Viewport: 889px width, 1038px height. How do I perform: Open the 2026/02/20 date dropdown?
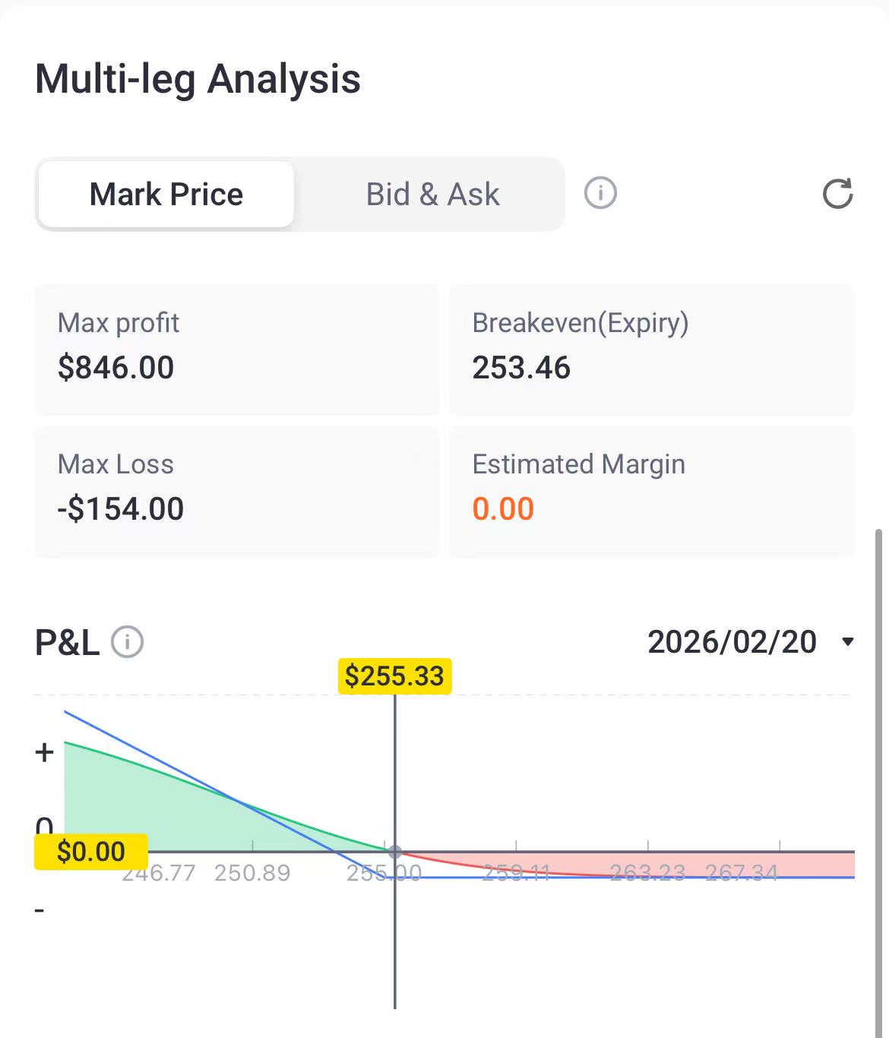click(x=732, y=642)
